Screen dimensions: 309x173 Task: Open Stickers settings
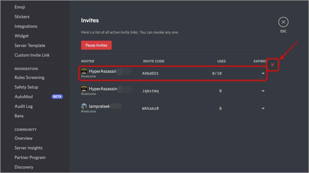coord(22,17)
